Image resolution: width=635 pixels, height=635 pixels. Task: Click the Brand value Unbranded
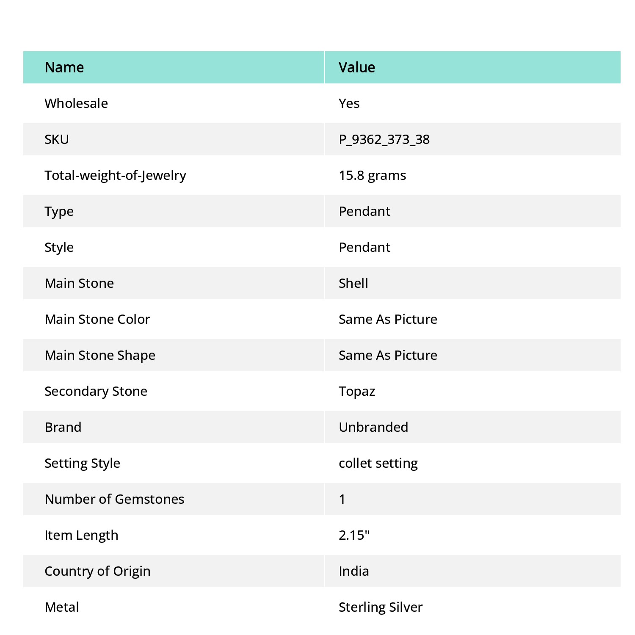tap(373, 427)
